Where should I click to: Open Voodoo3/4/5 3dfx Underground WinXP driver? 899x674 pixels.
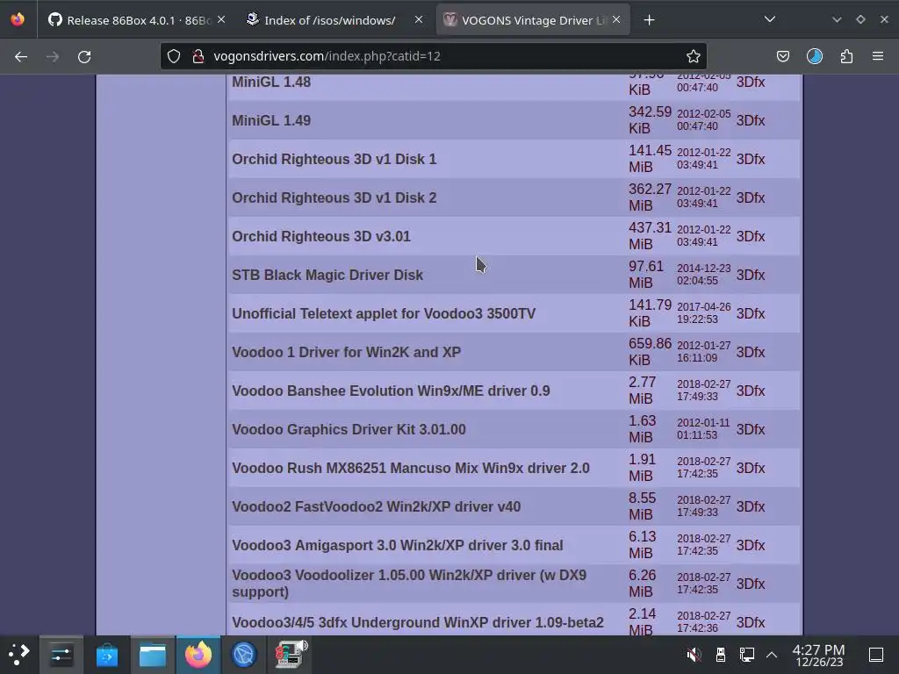click(417, 622)
